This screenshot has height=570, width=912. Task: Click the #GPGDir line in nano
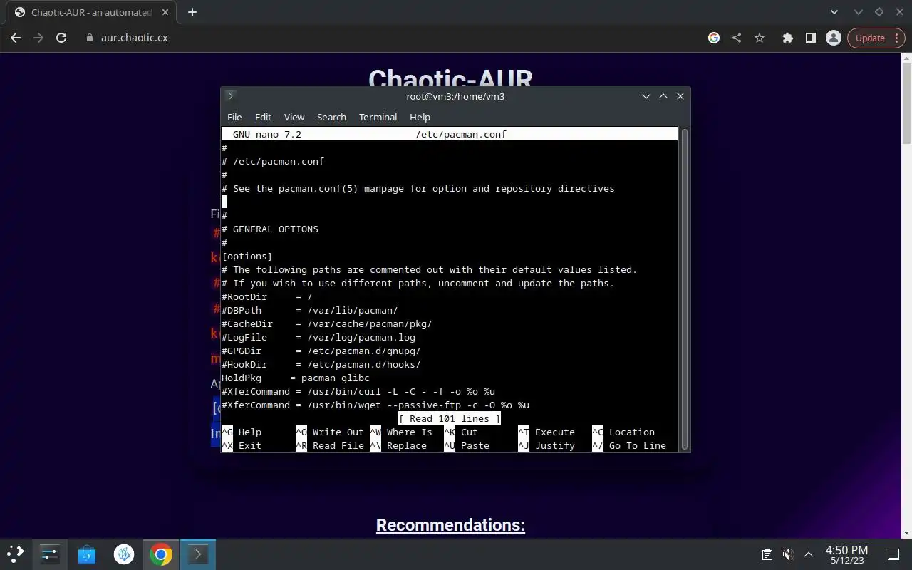pyautogui.click(x=321, y=351)
